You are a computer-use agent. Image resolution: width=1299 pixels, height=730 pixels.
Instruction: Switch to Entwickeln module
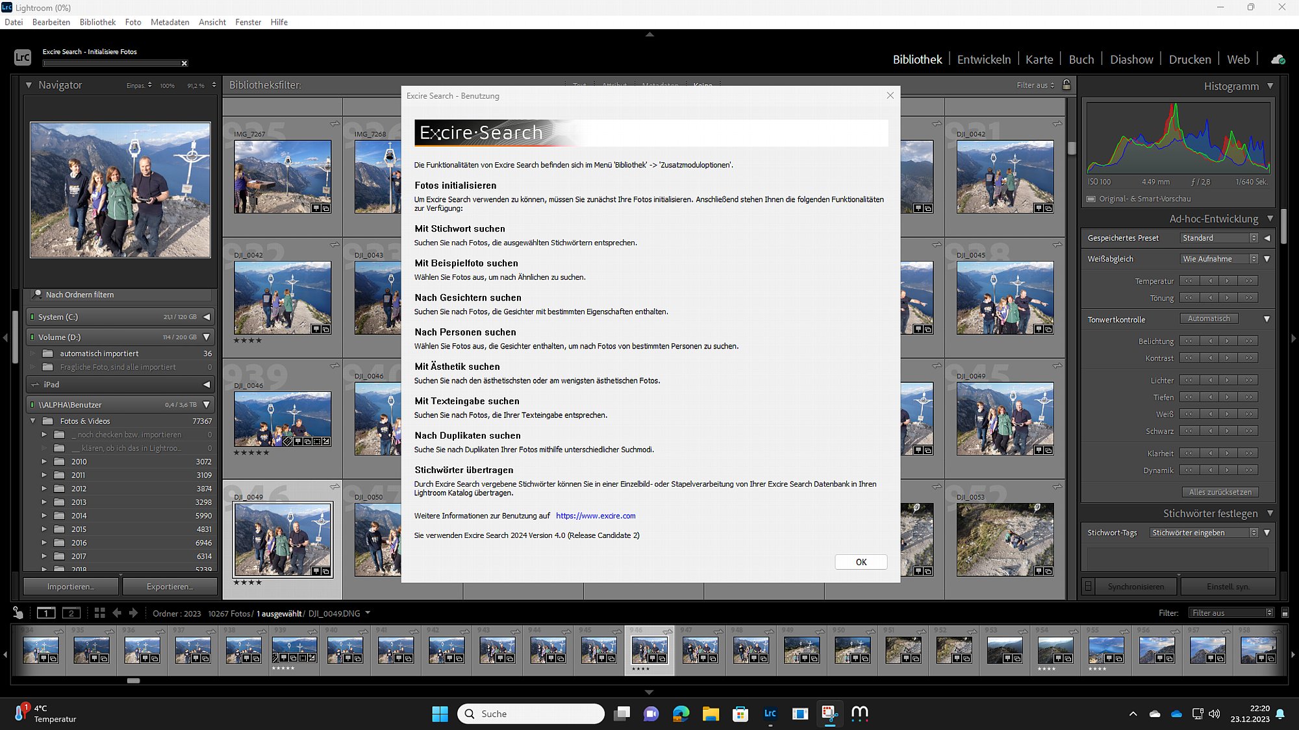[x=984, y=59]
